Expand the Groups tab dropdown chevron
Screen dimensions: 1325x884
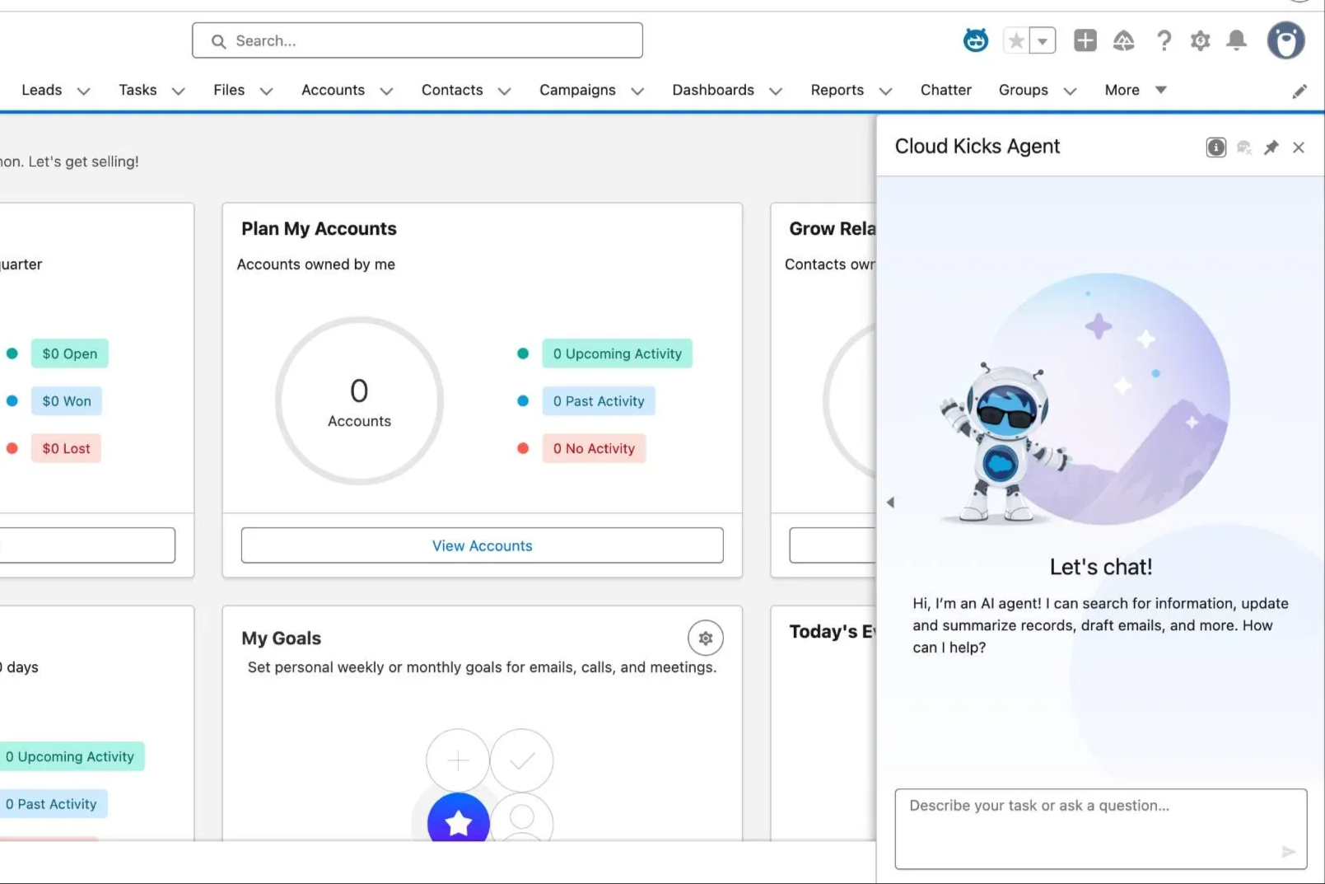click(1070, 91)
